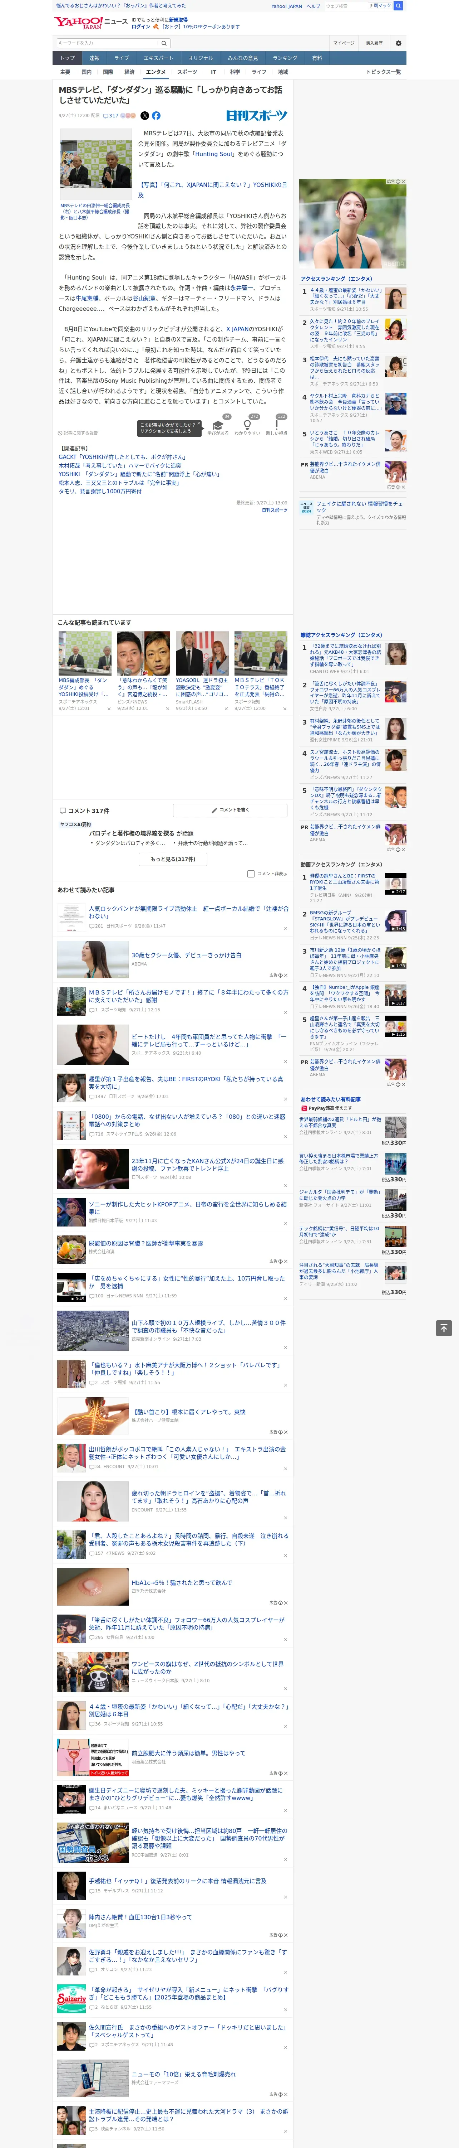
Task: Select the ランキング tab
Action: [285, 58]
